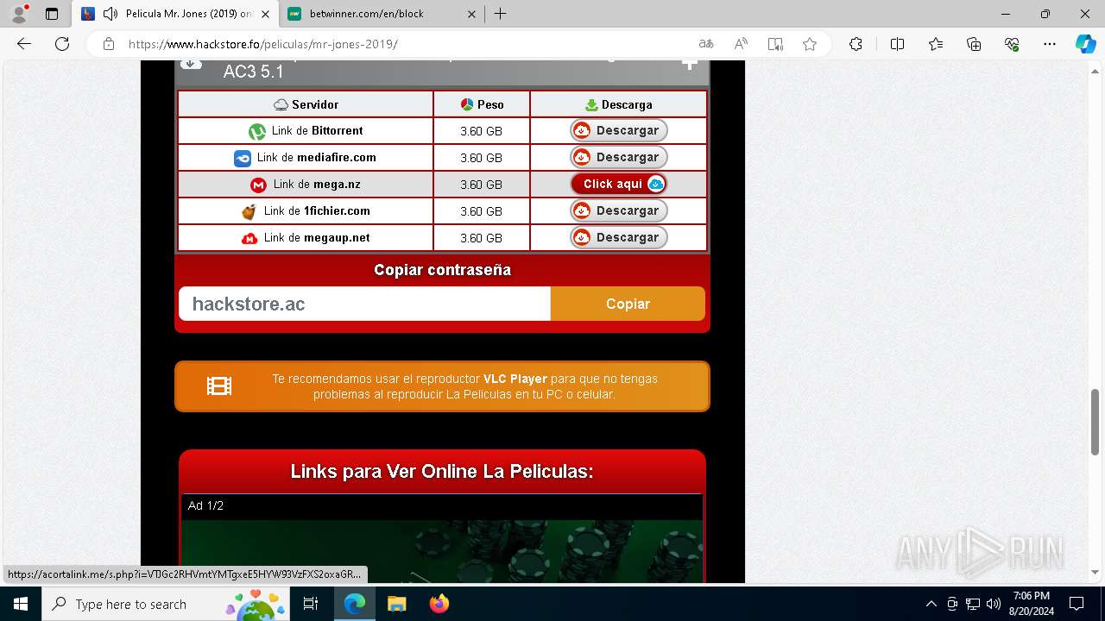Click the hackstore.fo address bar
The height and width of the screenshot is (621, 1105).
click(406, 44)
